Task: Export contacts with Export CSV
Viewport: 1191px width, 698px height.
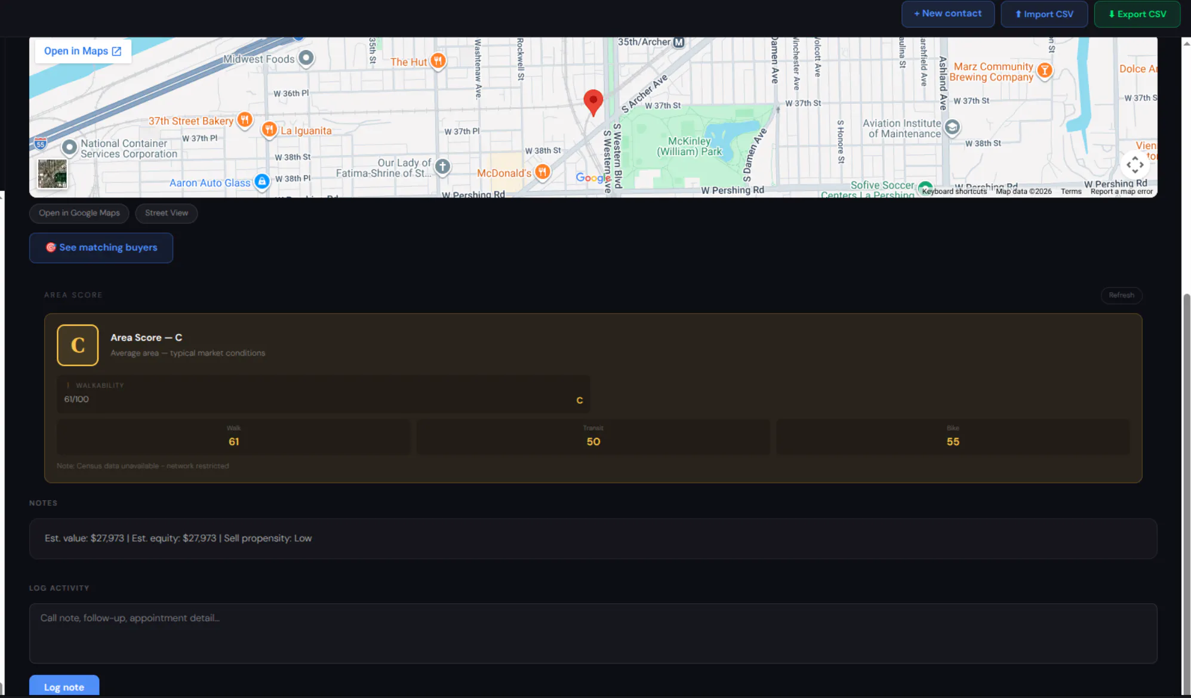Action: tap(1137, 14)
